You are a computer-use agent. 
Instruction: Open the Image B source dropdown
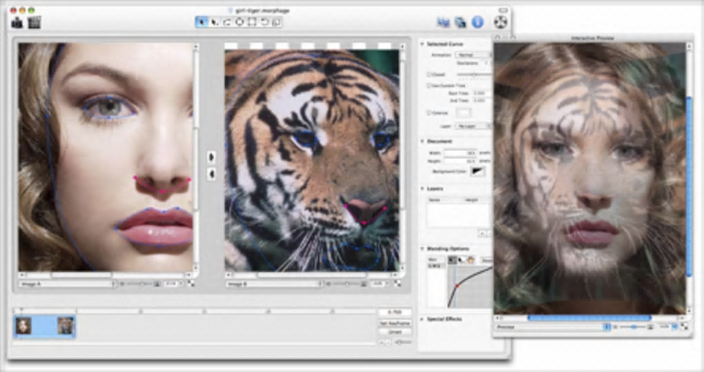pyautogui.click(x=275, y=284)
